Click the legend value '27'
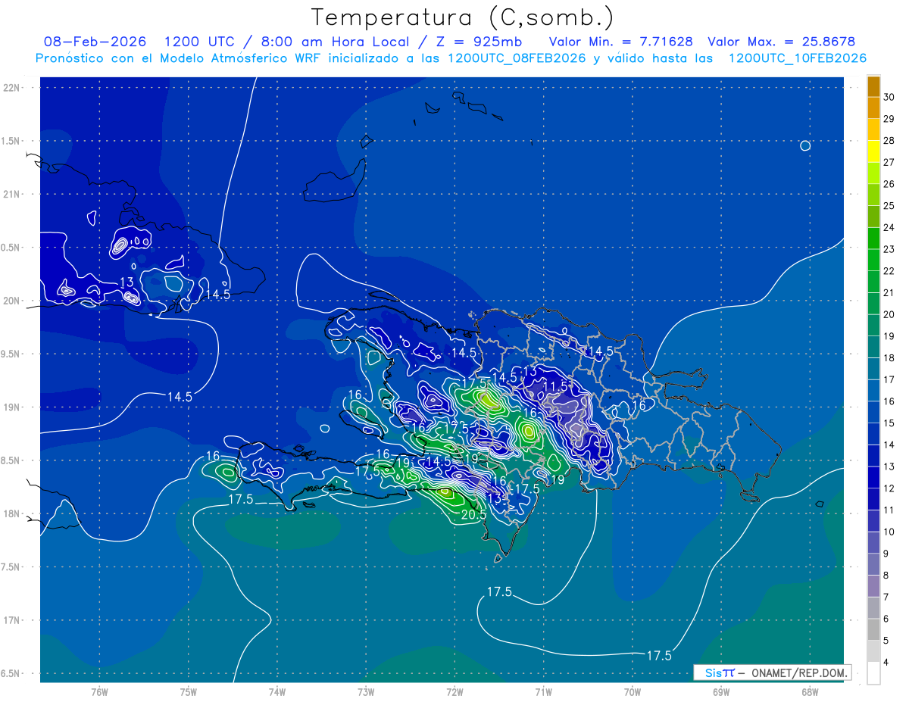This screenshot has width=909, height=702. 889,162
